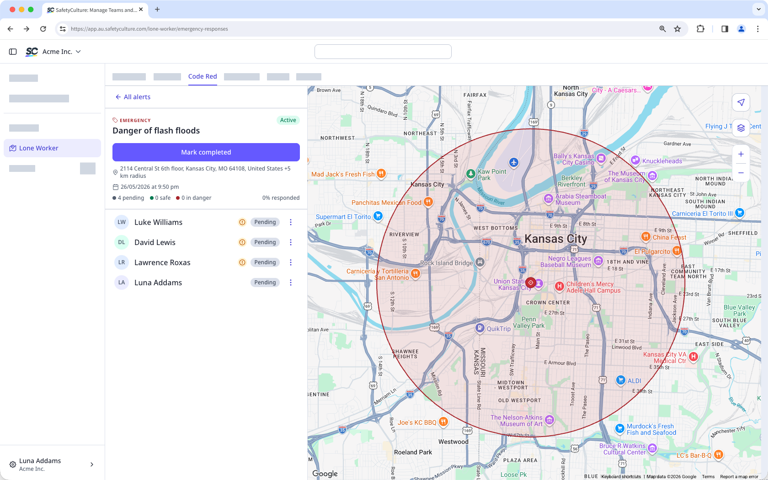Click the site info icon in address bar
The width and height of the screenshot is (768, 480).
point(63,29)
